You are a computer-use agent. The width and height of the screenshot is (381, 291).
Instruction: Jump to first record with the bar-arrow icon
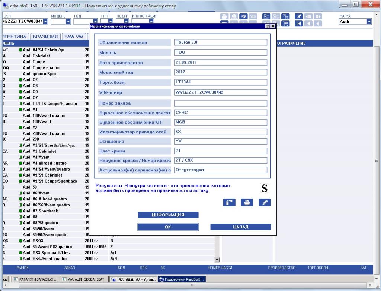click(x=299, y=23)
